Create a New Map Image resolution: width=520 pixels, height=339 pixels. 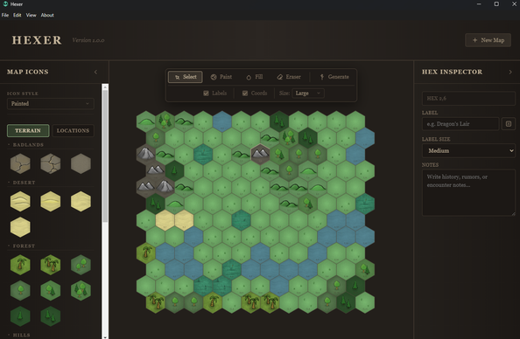(x=488, y=40)
